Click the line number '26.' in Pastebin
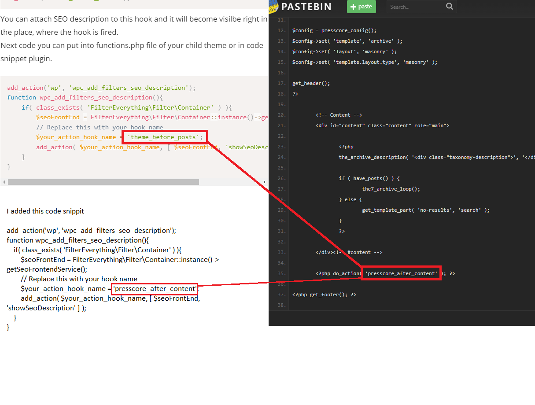 pos(282,178)
